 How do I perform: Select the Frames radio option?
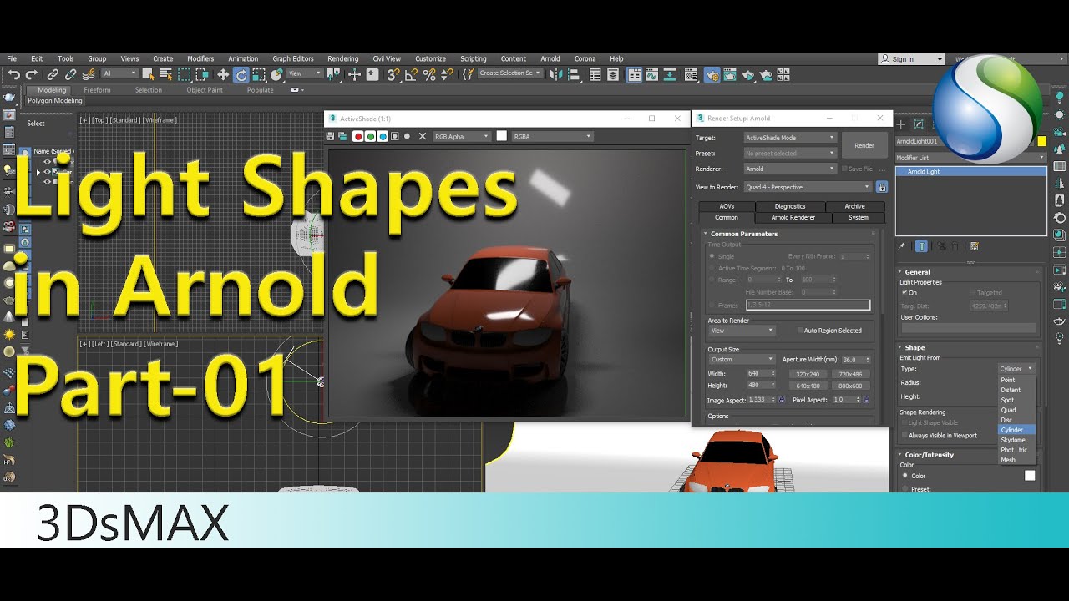(x=712, y=306)
